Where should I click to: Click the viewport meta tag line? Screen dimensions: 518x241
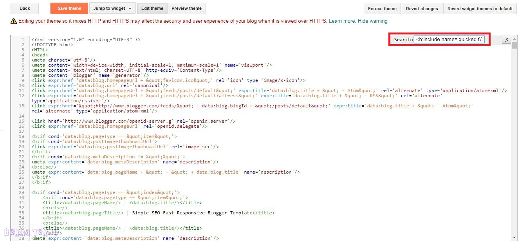click(152, 65)
